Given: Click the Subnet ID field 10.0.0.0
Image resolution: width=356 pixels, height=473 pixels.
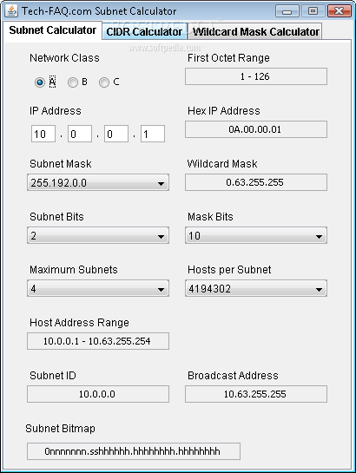Looking at the screenshot, I should (x=98, y=394).
